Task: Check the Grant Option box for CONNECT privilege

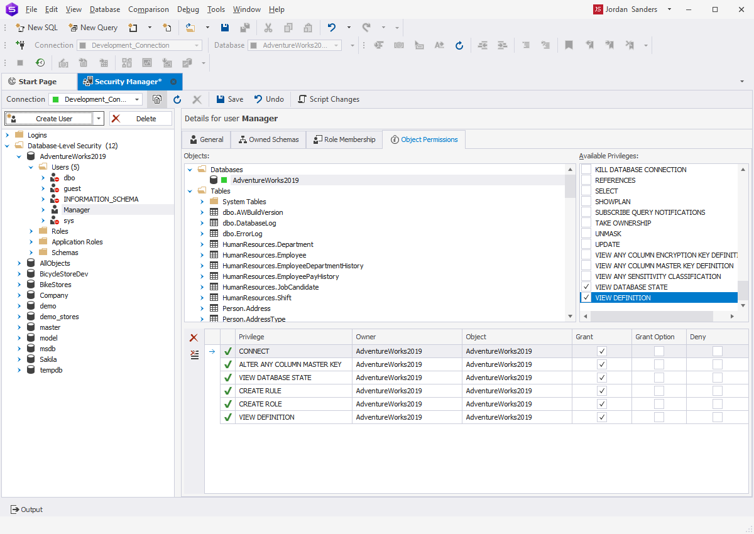Action: click(x=658, y=351)
